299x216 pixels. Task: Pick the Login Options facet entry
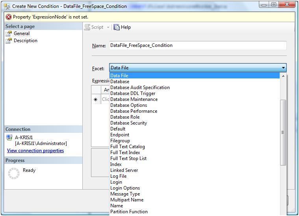point(195,188)
